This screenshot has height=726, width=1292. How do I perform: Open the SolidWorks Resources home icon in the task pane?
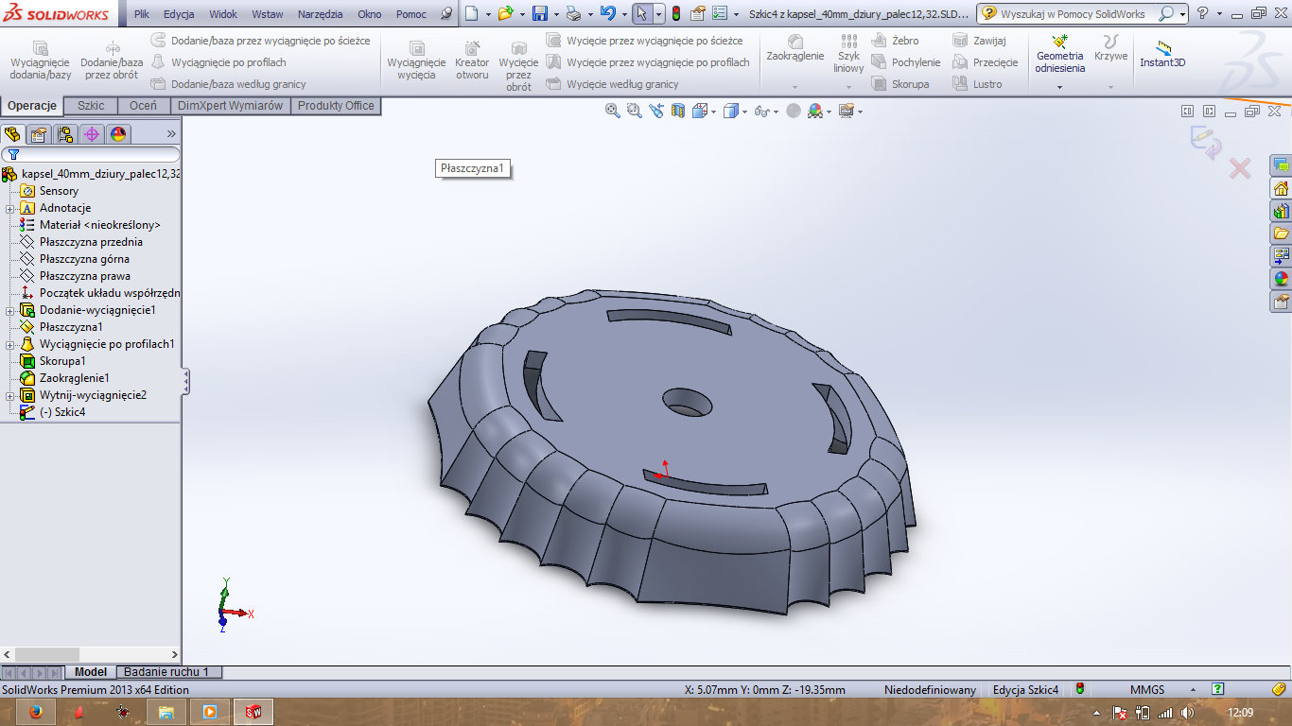tap(1282, 188)
